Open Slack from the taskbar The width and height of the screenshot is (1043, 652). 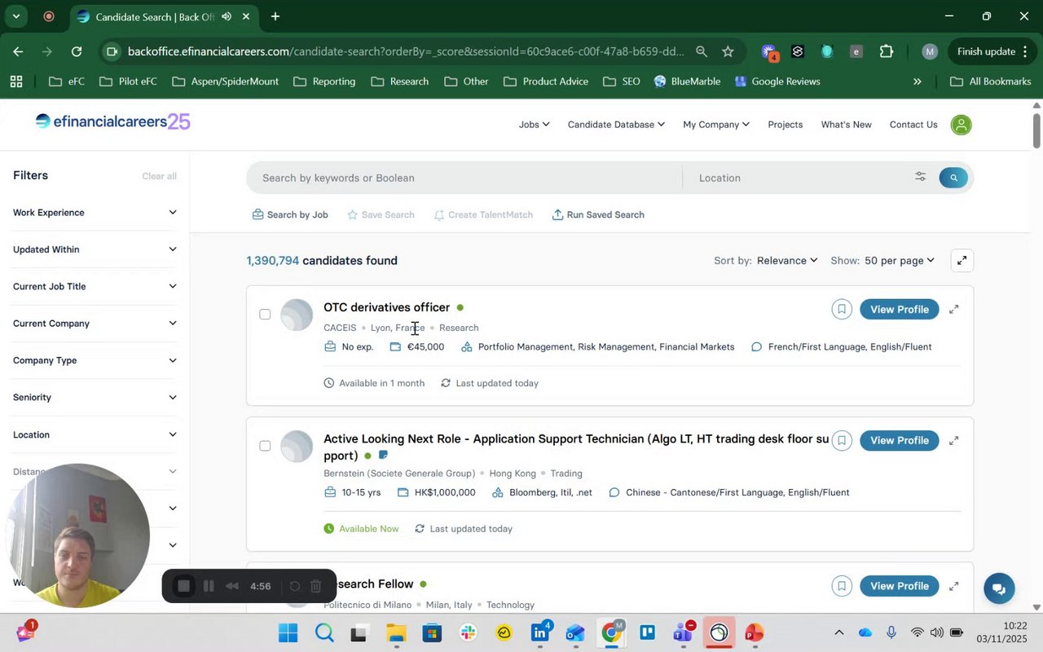[468, 633]
